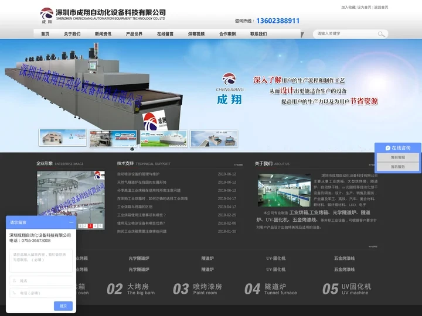Click hotline number 13602388911
Image resolution: width=422 pixels, height=316 pixels.
pos(278,20)
